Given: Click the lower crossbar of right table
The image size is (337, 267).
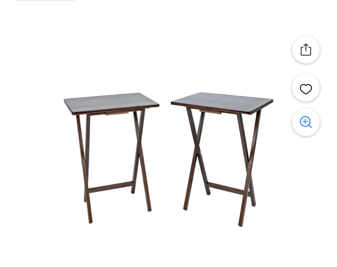Looking at the screenshot, I should [226, 189].
